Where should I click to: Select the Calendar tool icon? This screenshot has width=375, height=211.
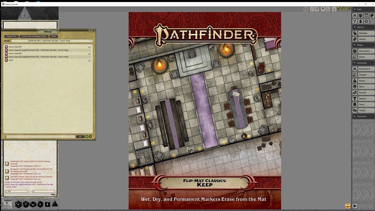point(366,15)
